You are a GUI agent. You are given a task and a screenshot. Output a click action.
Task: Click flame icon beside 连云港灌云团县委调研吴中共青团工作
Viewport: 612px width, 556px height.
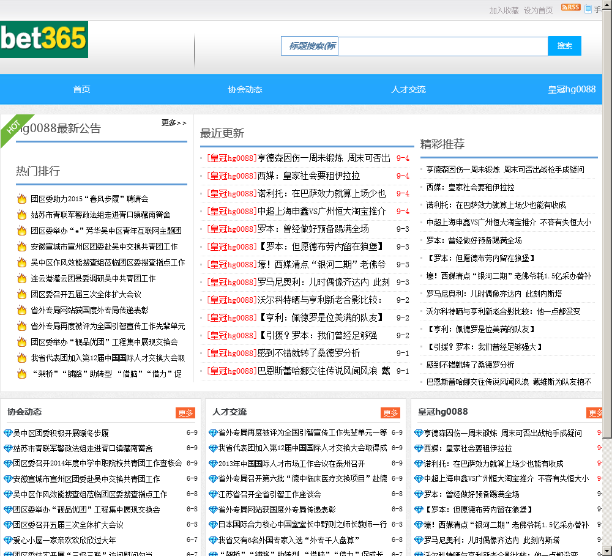coord(22,278)
